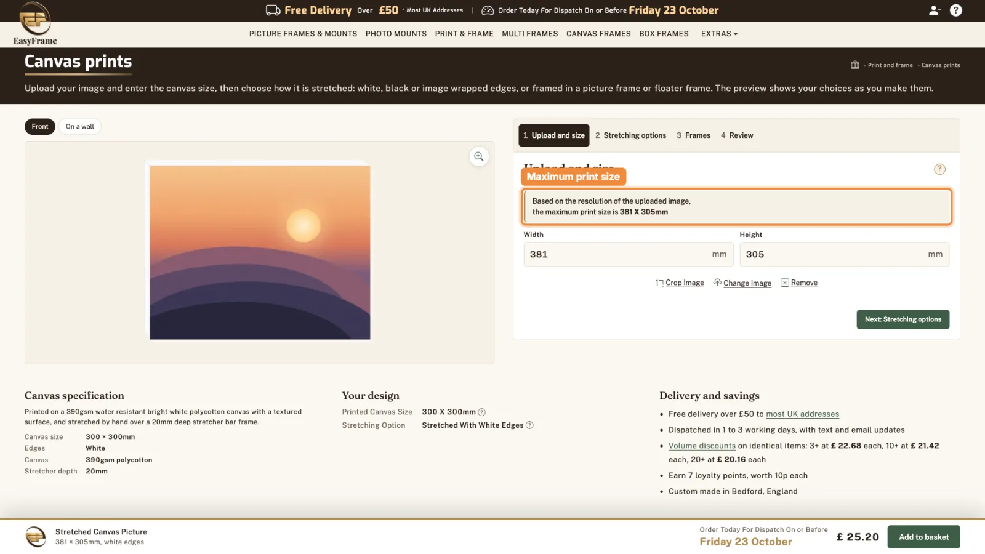985x554 pixels.
Task: Click the sunset canvas preview image
Action: (260, 252)
